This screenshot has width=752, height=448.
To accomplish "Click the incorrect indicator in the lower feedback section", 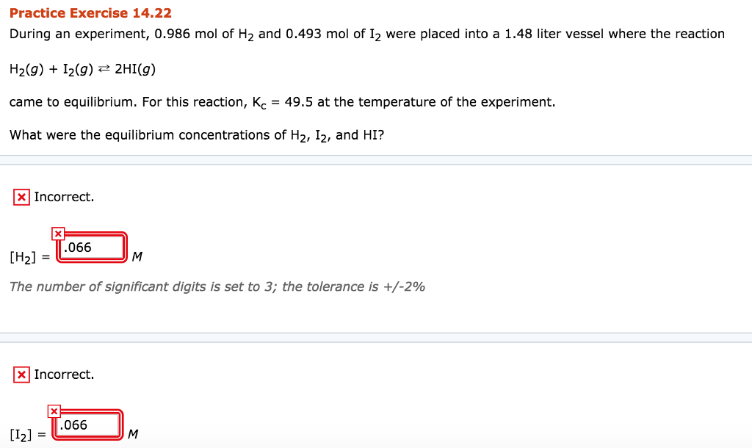I will click(20, 375).
